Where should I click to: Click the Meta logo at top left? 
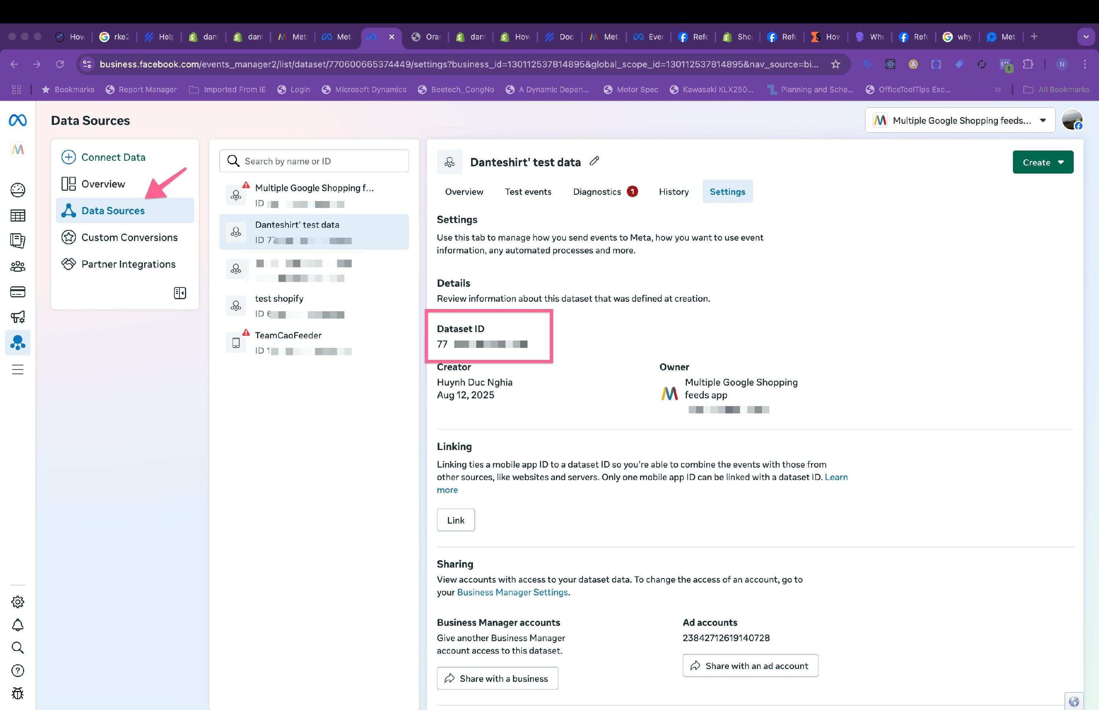point(18,120)
